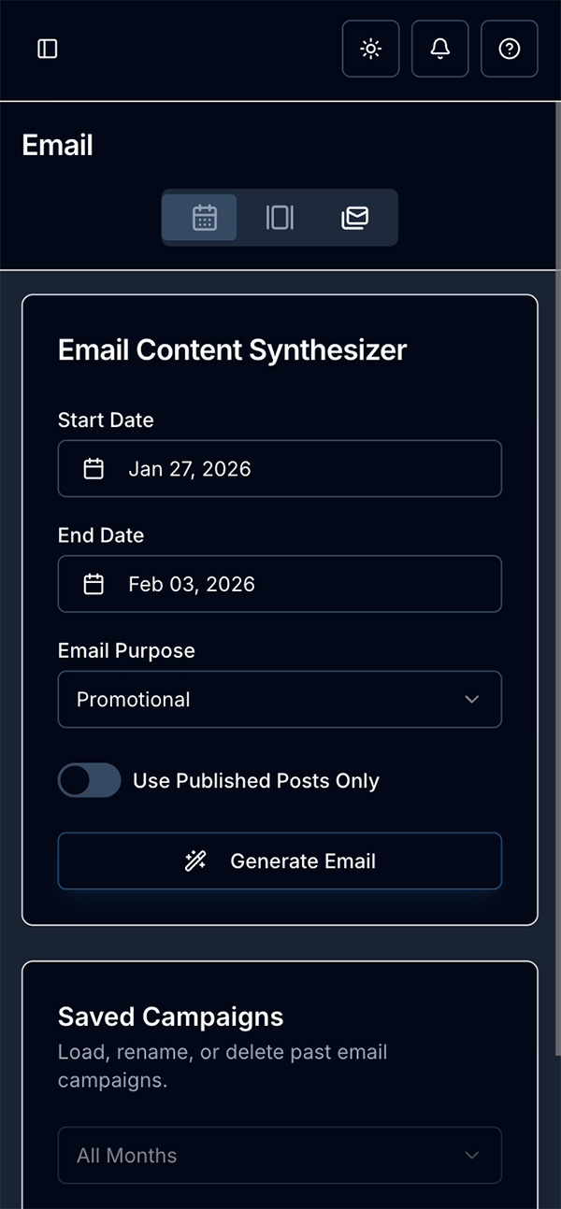This screenshot has height=1209, width=561.
Task: Open notifications with the bell icon
Action: [439, 49]
